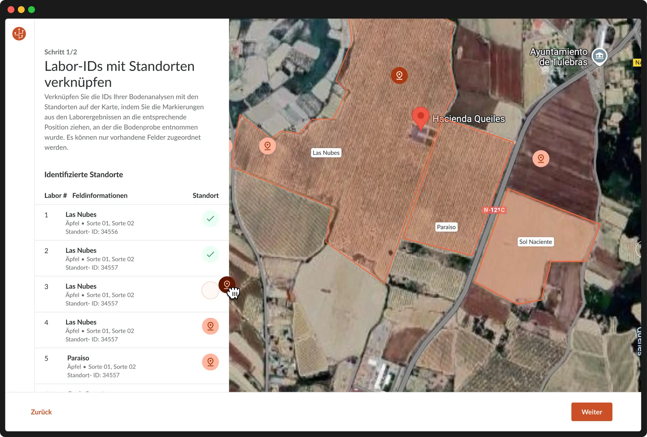Click the dragged dark pin near row 3
The image size is (647, 437).
pyautogui.click(x=227, y=285)
